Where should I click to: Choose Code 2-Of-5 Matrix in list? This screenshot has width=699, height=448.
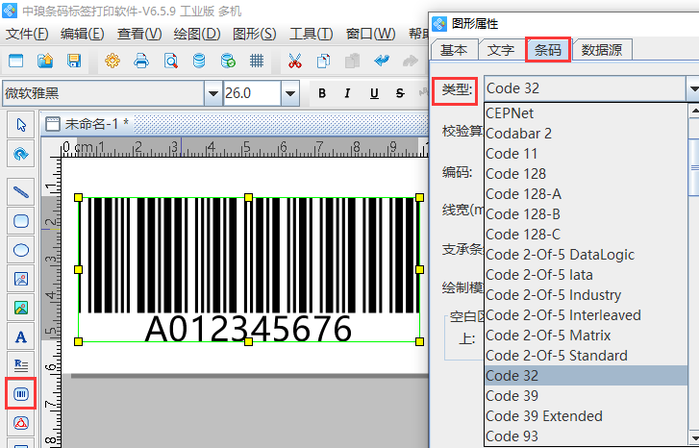pos(587,336)
